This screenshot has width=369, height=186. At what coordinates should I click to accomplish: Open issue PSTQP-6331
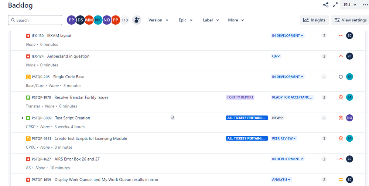(x=41, y=138)
